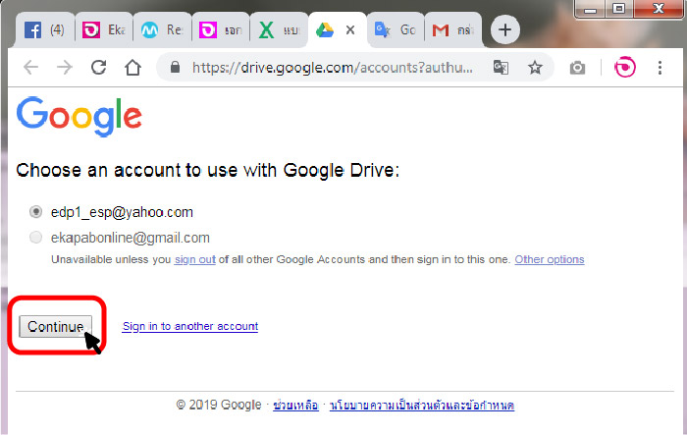Viewport: 687px width, 435px height.
Task: Click the drive.google.com address bar URL
Action: [333, 68]
